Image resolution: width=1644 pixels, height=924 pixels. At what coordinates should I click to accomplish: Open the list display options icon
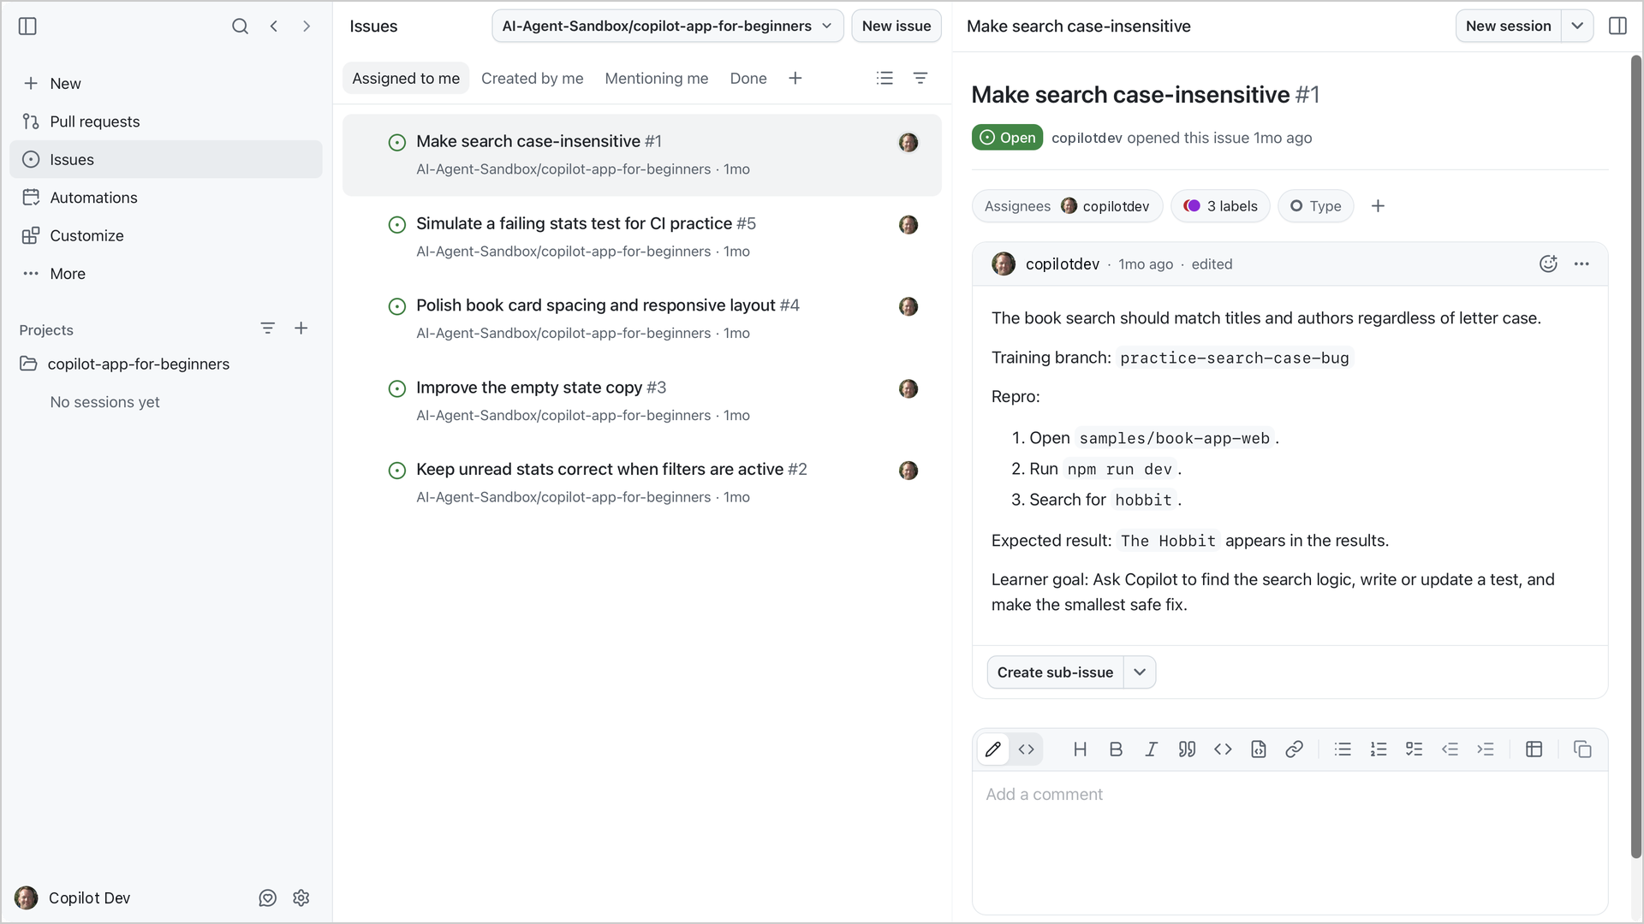point(885,79)
